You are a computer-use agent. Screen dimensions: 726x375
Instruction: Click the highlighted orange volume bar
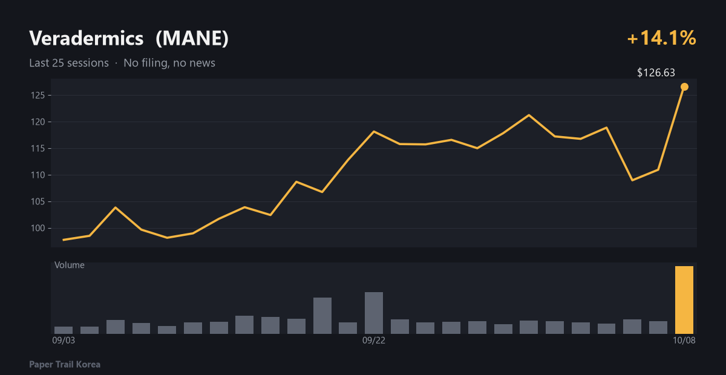[x=684, y=300]
